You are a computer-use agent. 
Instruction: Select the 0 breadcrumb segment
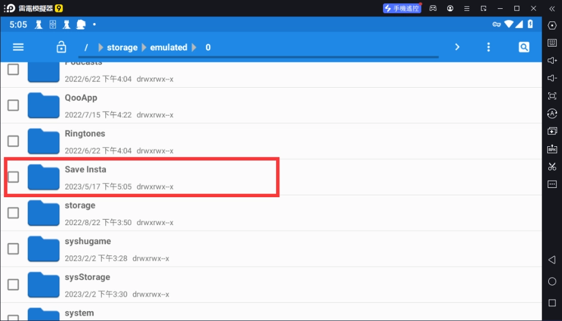point(208,47)
